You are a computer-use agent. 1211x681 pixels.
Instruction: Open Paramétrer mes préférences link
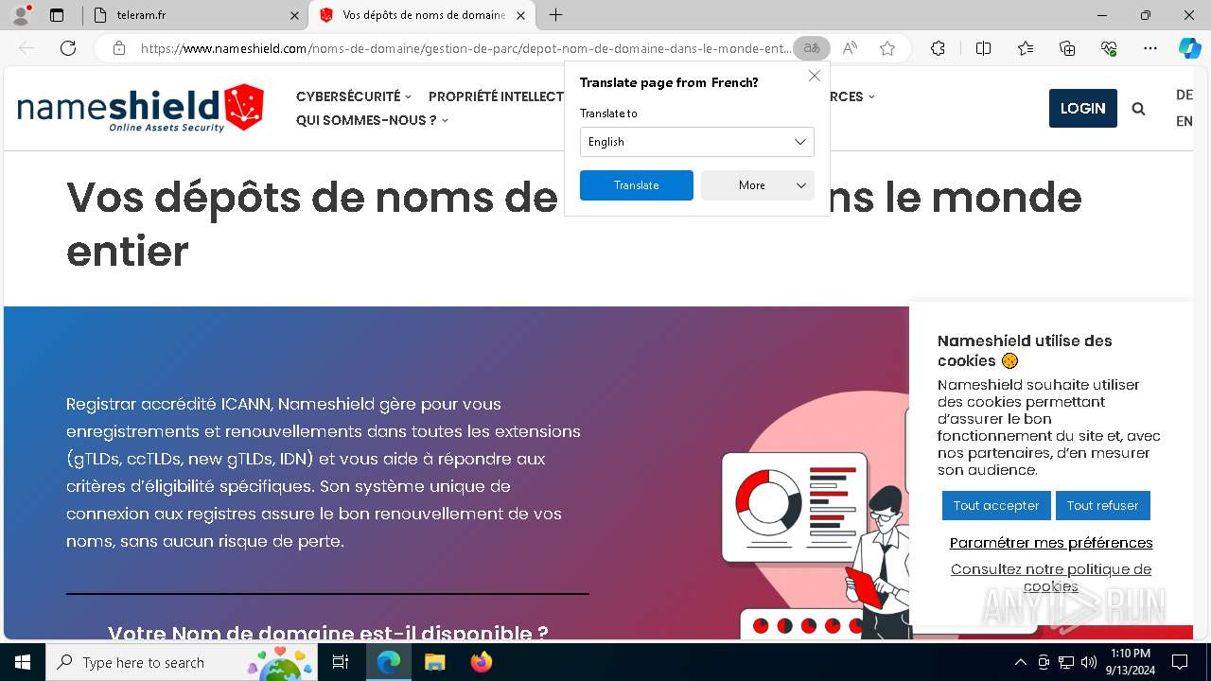coord(1051,543)
